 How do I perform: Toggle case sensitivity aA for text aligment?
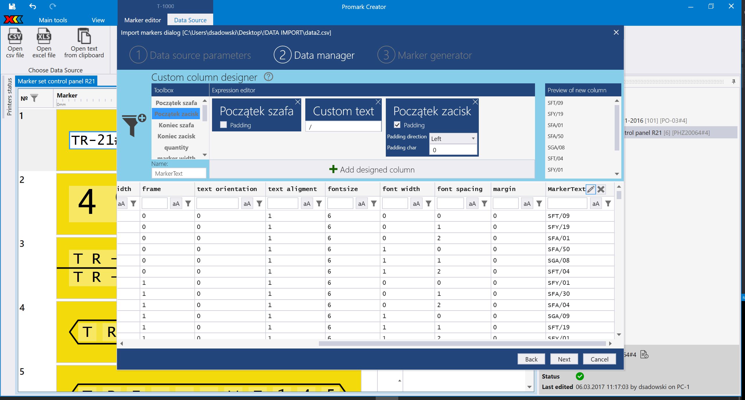(x=307, y=204)
